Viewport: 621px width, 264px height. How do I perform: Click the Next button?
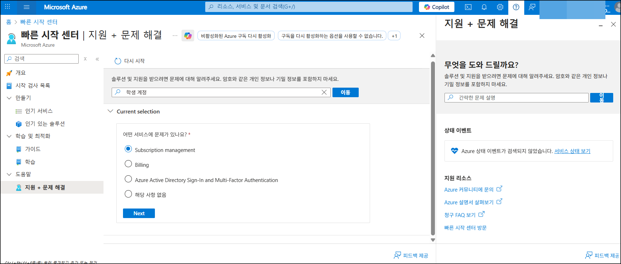139,213
